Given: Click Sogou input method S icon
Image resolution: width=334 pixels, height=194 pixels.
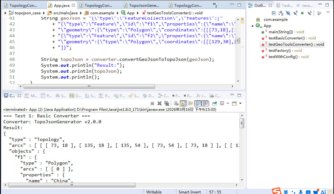Looking at the screenshot, I should [277, 191].
